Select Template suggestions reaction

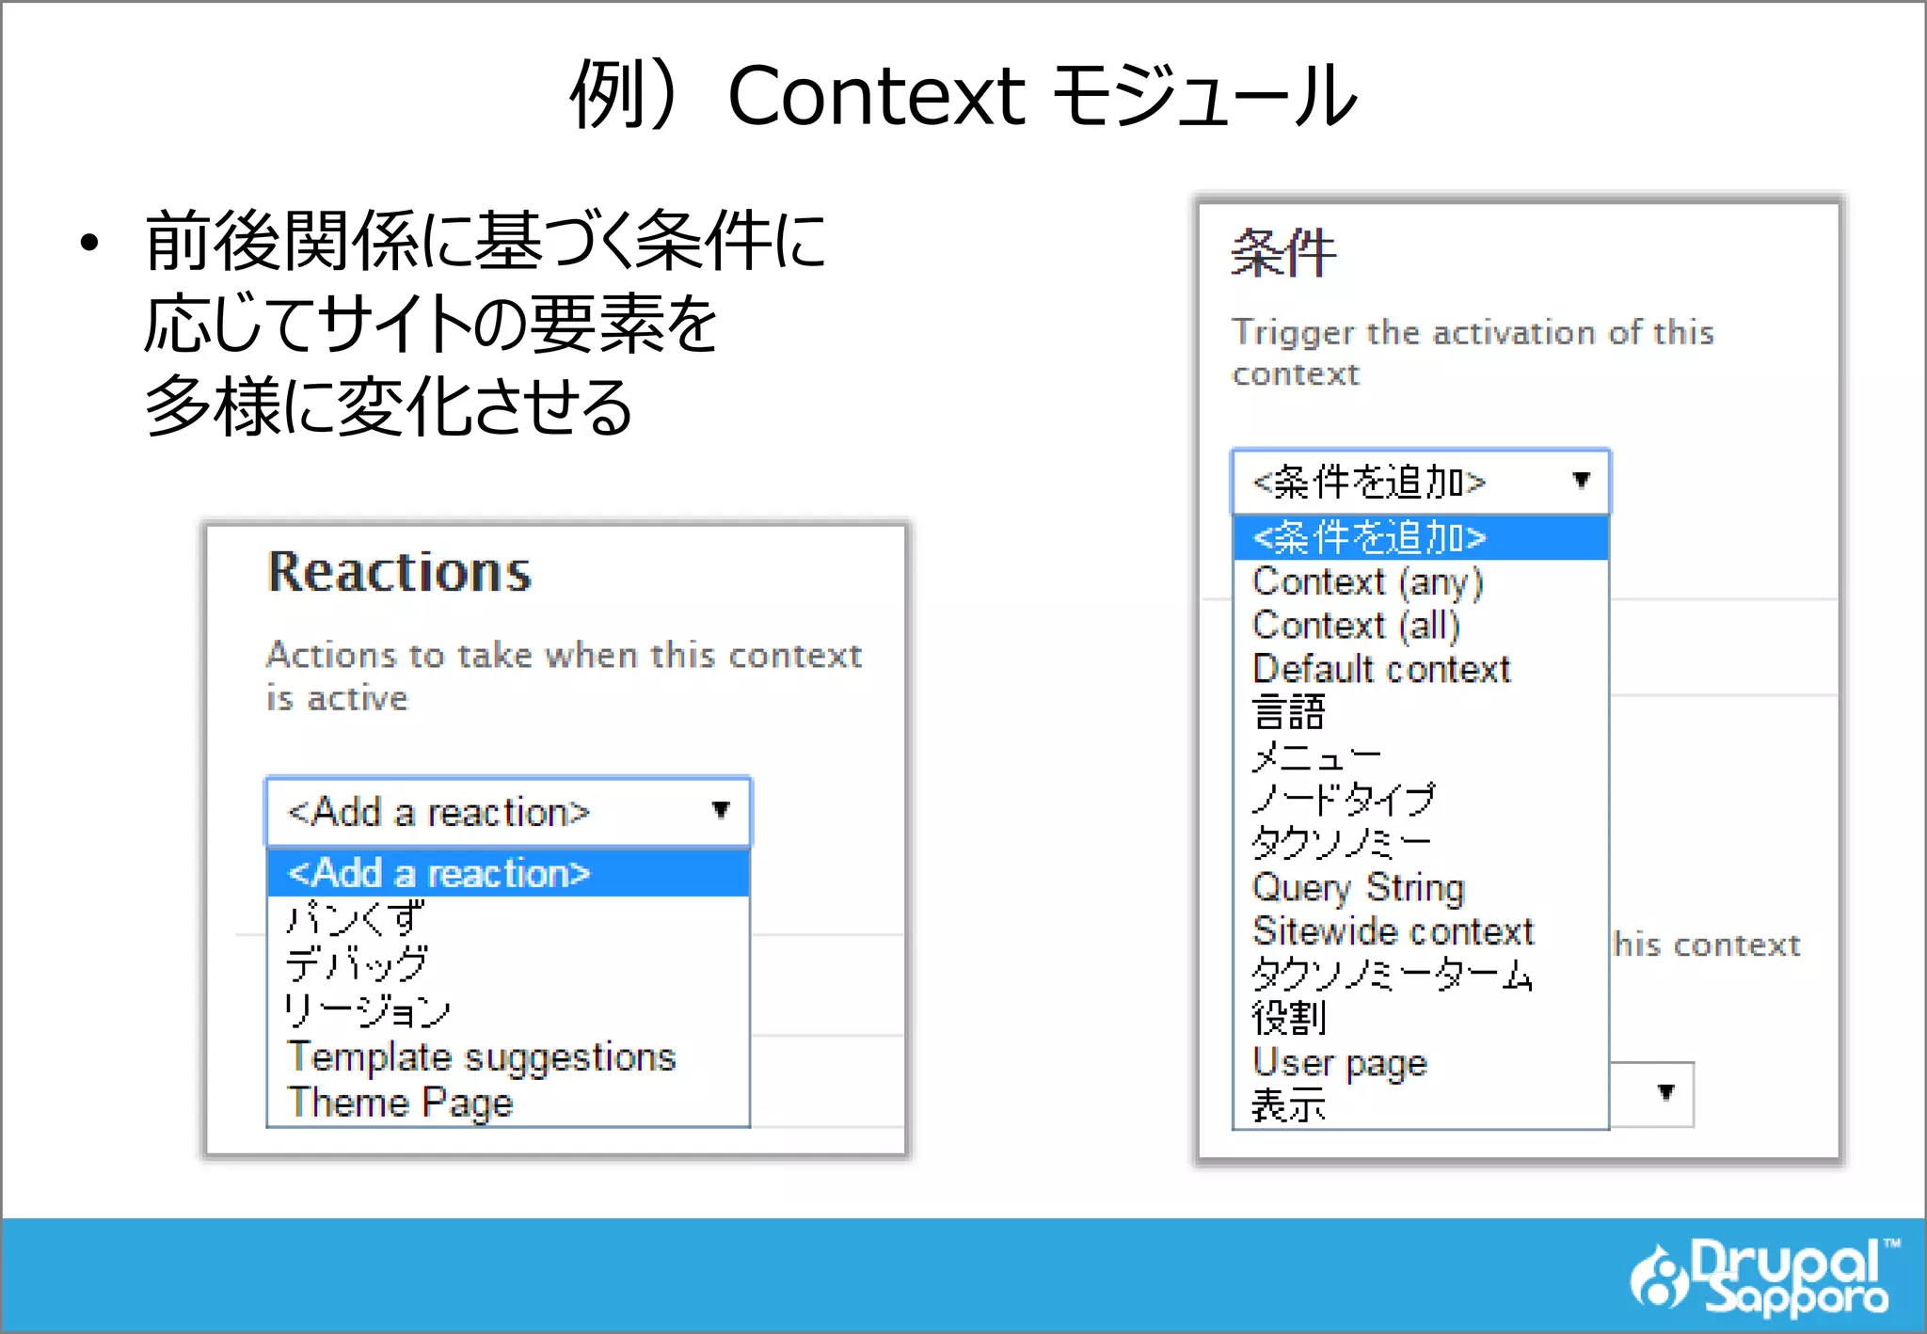click(508, 1056)
